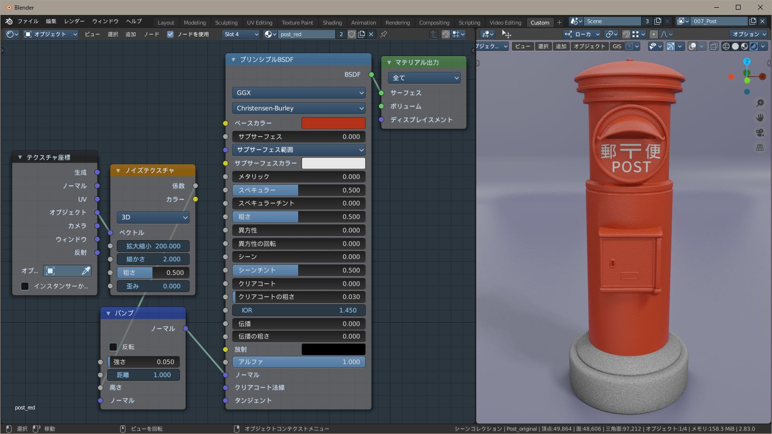Pin the node tree with the pin icon
Image resolution: width=772 pixels, height=434 pixels.
coord(384,34)
